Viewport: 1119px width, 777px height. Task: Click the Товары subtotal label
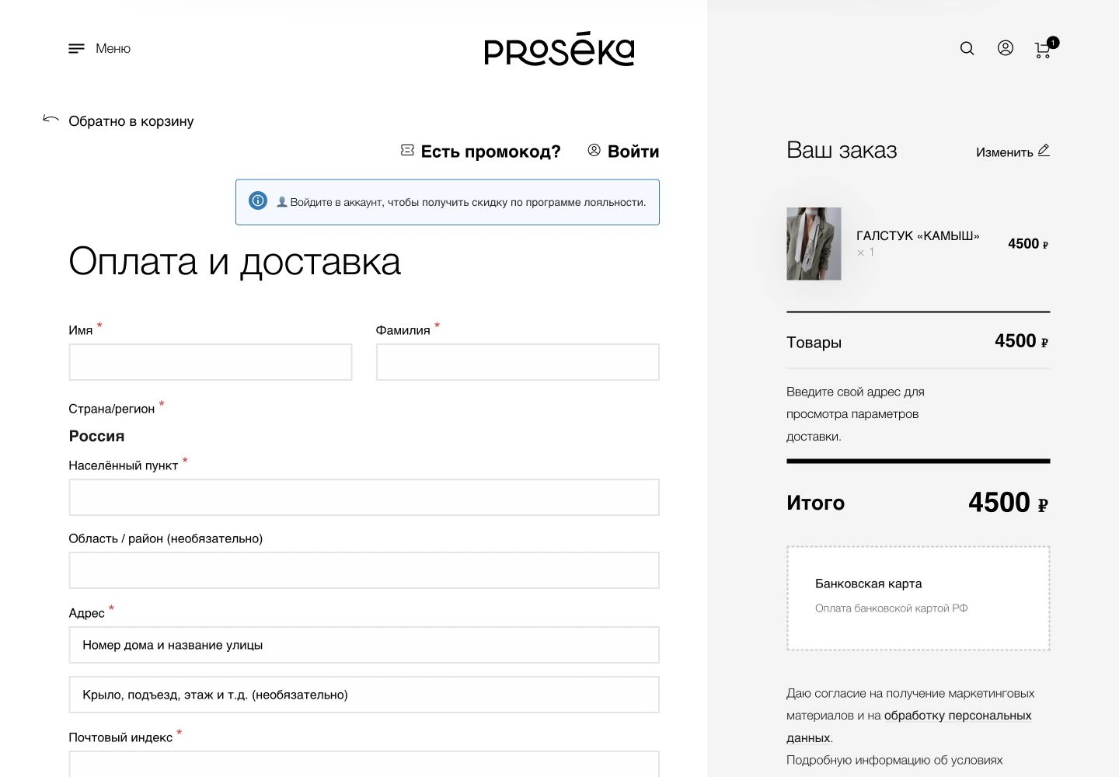[x=814, y=343]
